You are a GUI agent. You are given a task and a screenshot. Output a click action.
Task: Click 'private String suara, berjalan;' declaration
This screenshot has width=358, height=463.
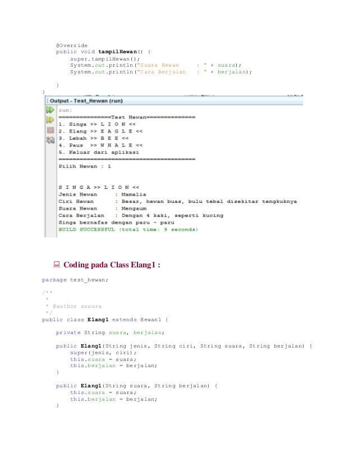point(110,332)
